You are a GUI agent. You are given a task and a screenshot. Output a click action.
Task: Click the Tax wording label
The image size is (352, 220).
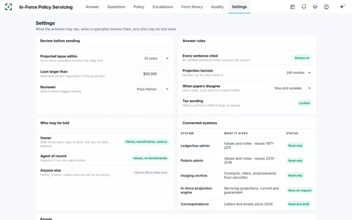point(193,101)
